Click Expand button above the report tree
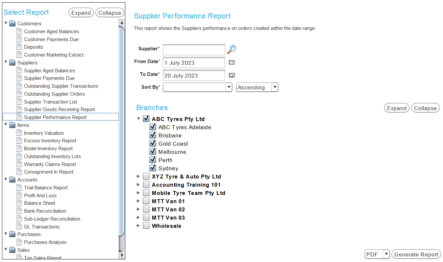This screenshot has width=443, height=262. (81, 13)
